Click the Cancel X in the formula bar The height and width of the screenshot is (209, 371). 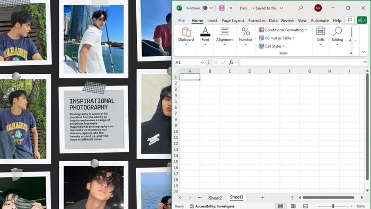pos(216,62)
